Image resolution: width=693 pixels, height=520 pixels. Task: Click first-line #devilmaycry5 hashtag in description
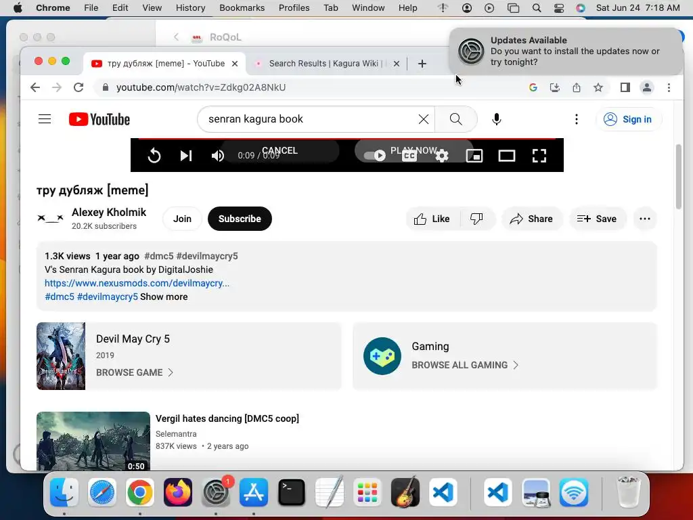207,256
